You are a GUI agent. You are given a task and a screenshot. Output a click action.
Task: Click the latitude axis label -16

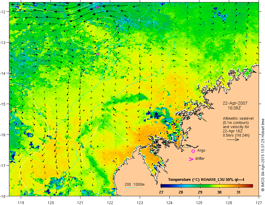[x=3, y=135]
